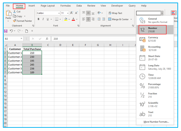
Task: Click the Cut scissors icon
Action: [x=14, y=11]
